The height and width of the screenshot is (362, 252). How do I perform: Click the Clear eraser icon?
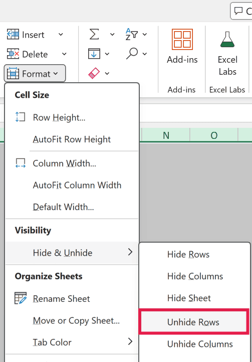pos(94,73)
